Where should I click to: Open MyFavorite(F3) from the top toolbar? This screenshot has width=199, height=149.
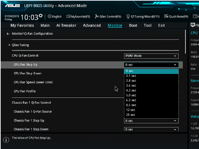click(x=78, y=17)
